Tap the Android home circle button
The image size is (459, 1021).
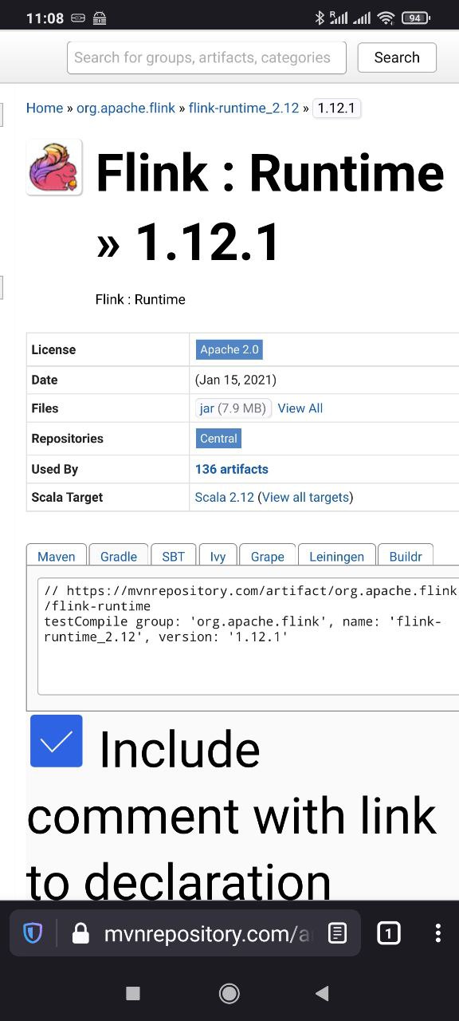pos(229,993)
